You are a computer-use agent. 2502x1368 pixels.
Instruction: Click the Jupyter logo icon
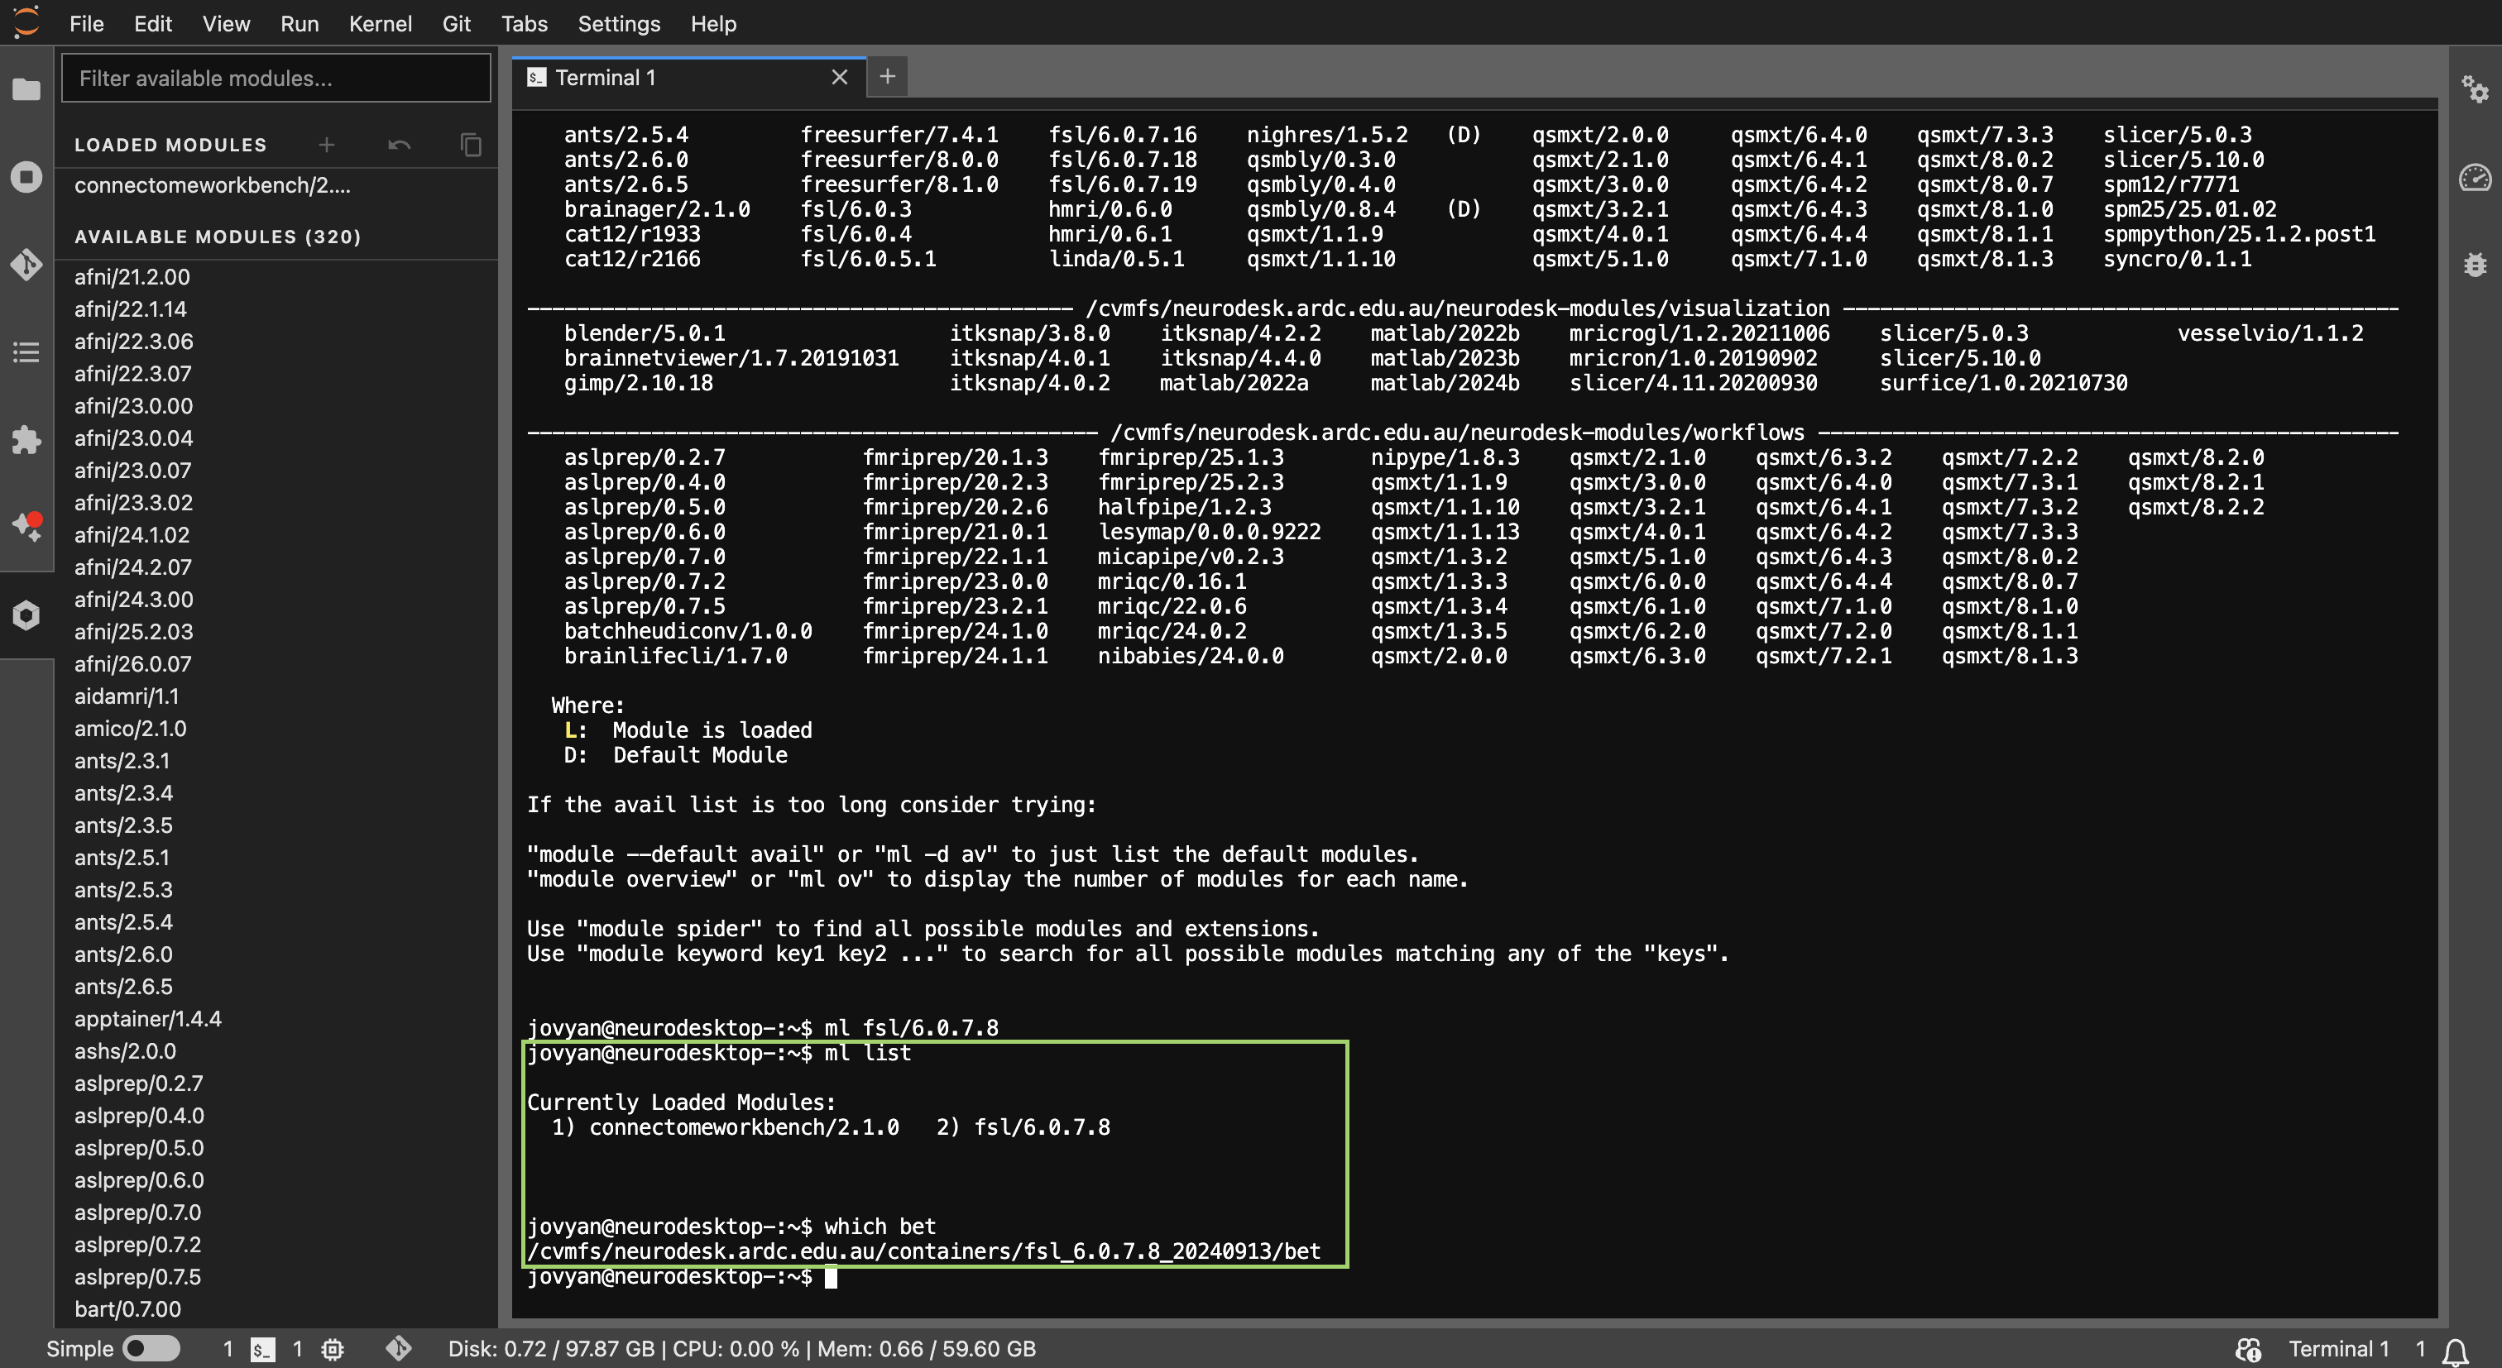pos(26,22)
